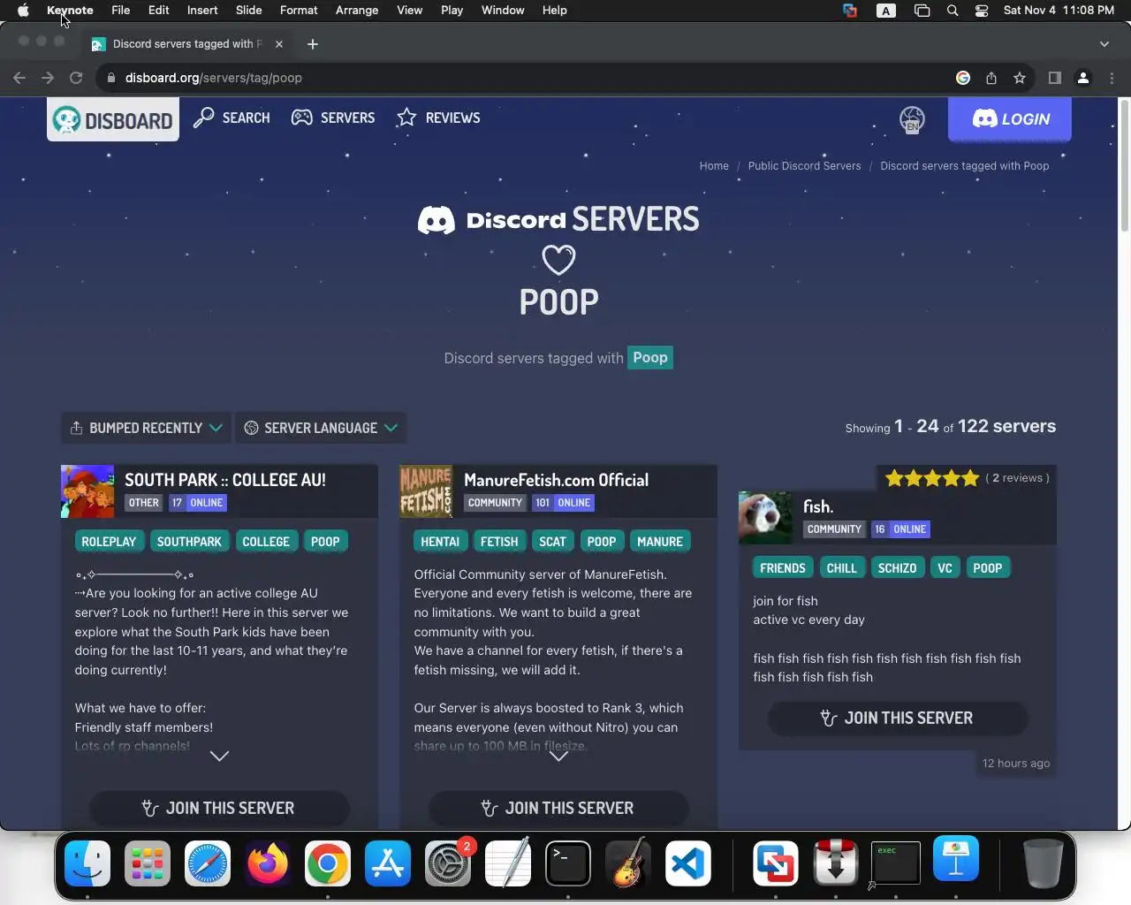This screenshot has height=905, width=1131.
Task: Click COMMUNITY category on ManureFetish card
Action: coord(495,503)
